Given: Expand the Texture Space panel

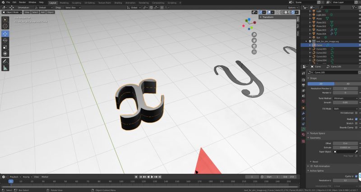Looking at the screenshot, I should (317, 133).
